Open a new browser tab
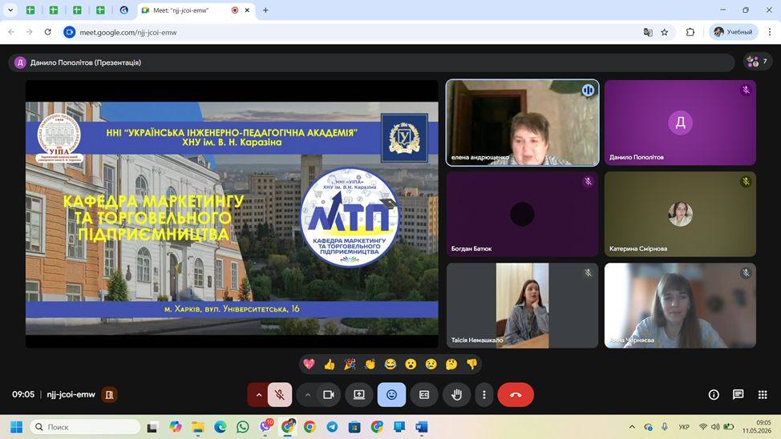Screen dimensions: 781x439 [x=265, y=10]
